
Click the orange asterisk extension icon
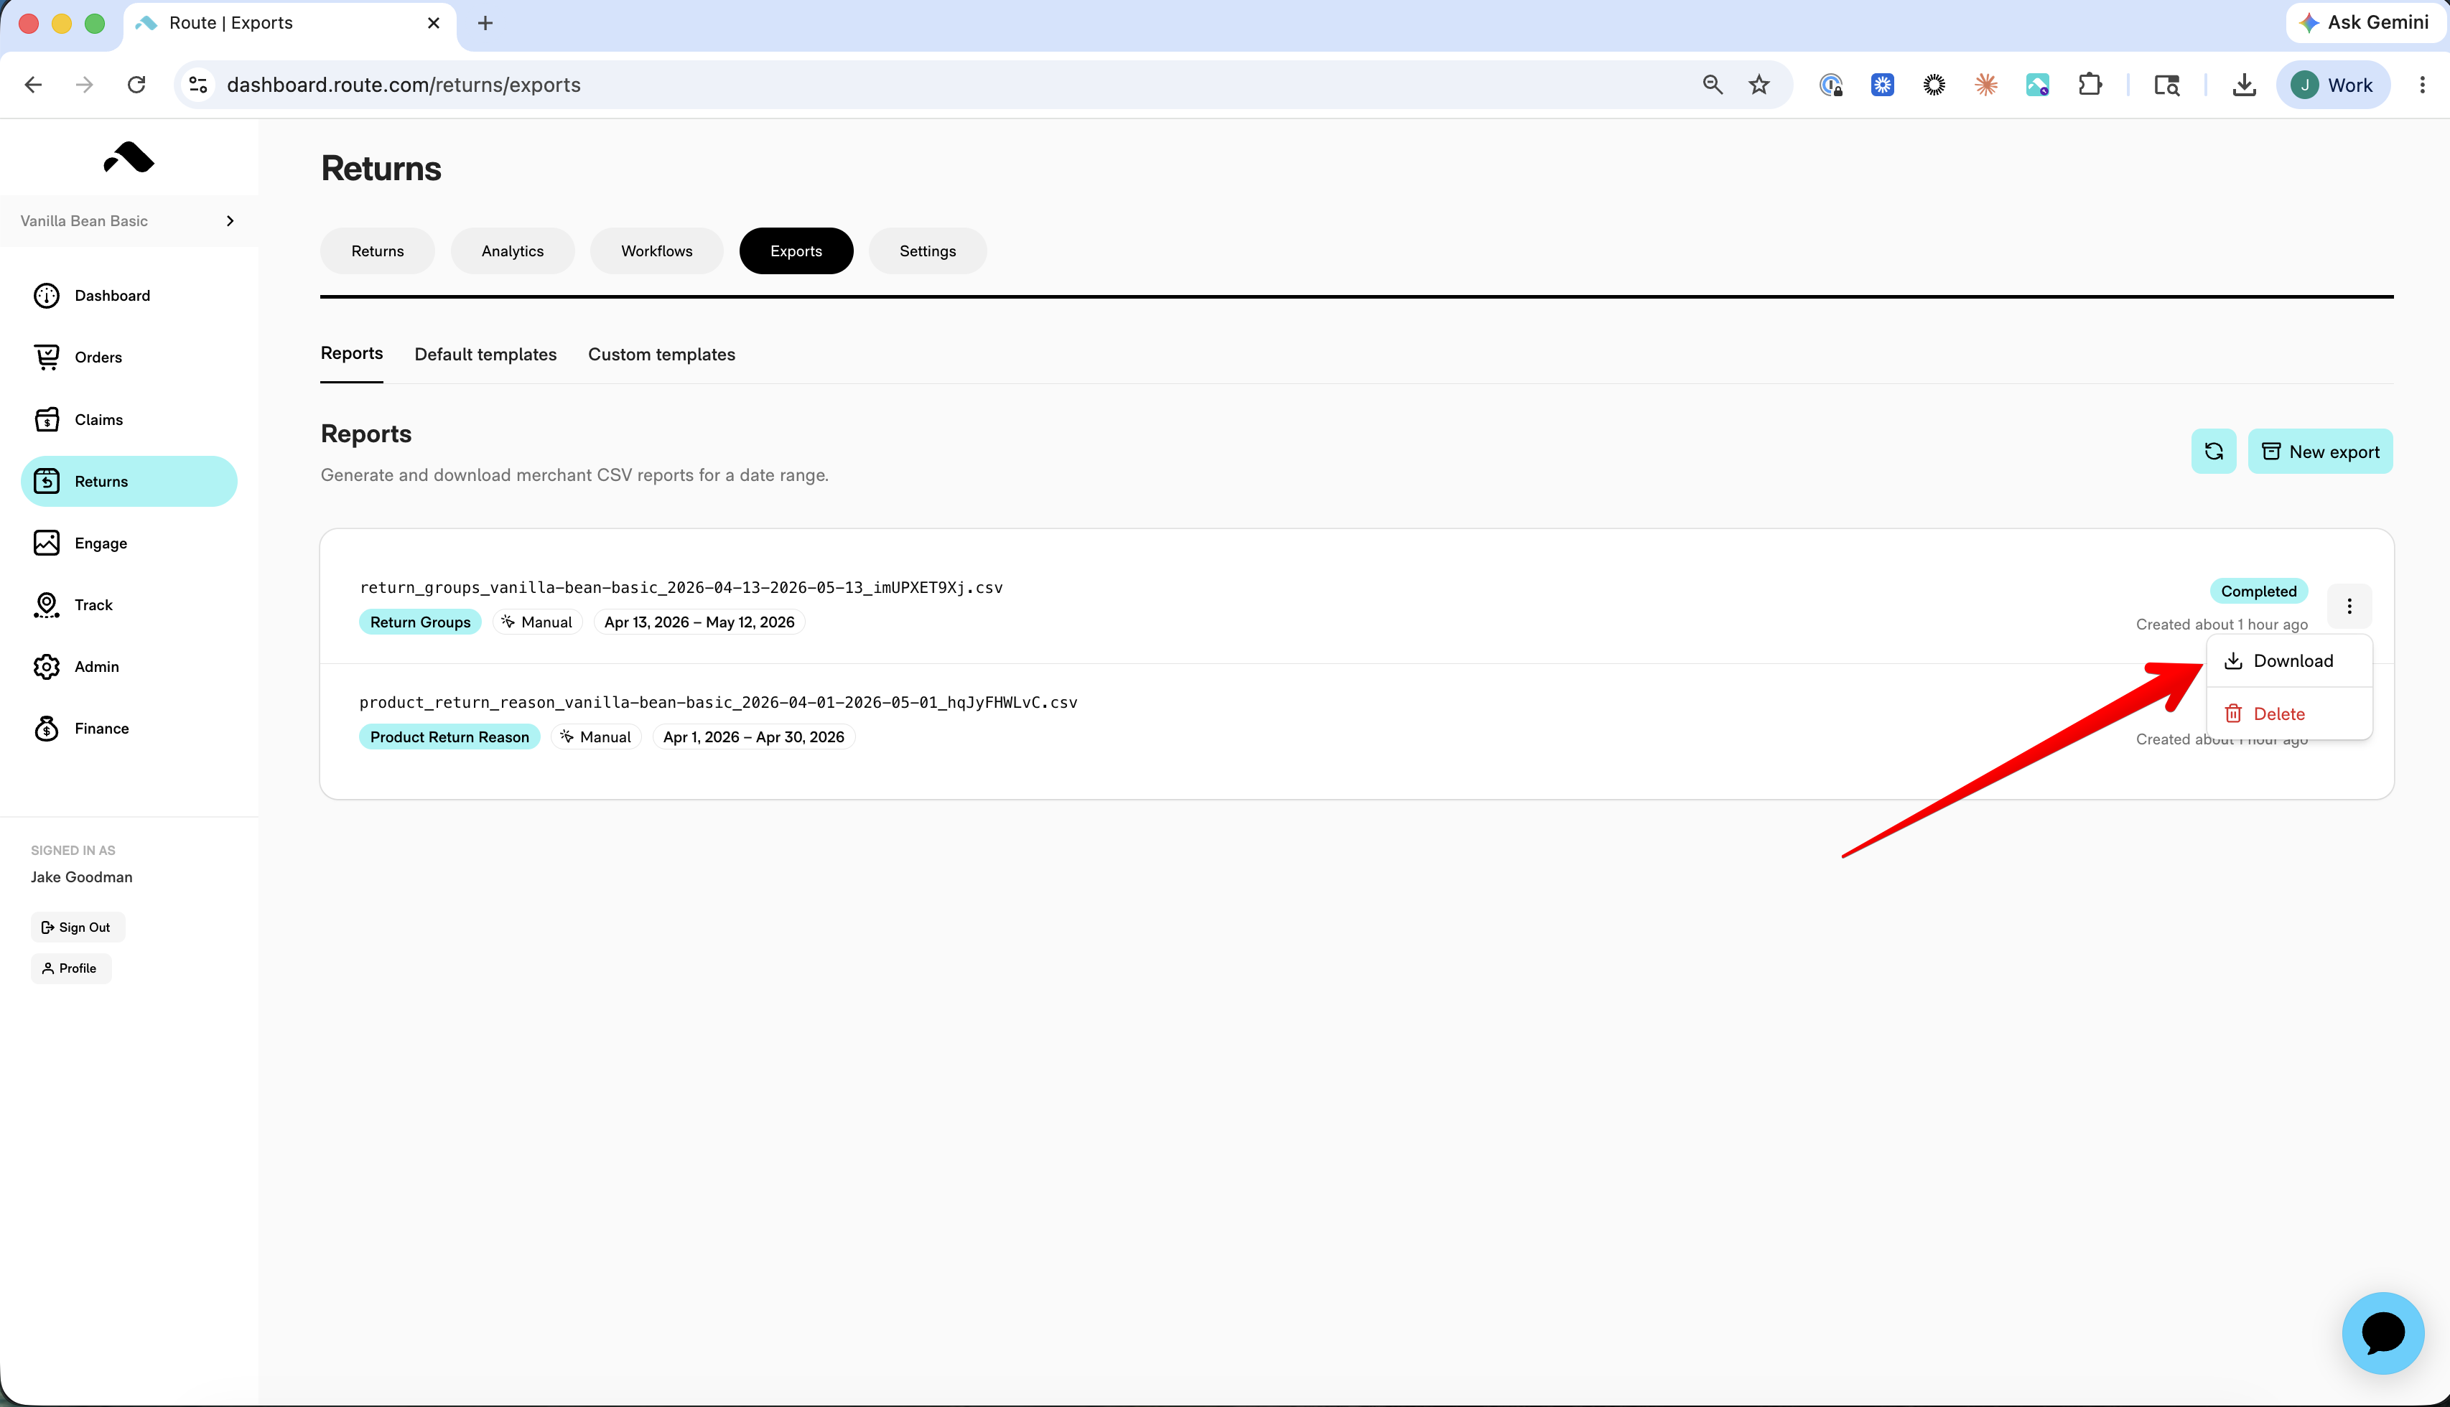[1986, 85]
